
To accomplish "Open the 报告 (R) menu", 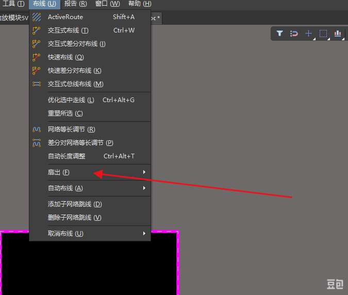I will (75, 4).
